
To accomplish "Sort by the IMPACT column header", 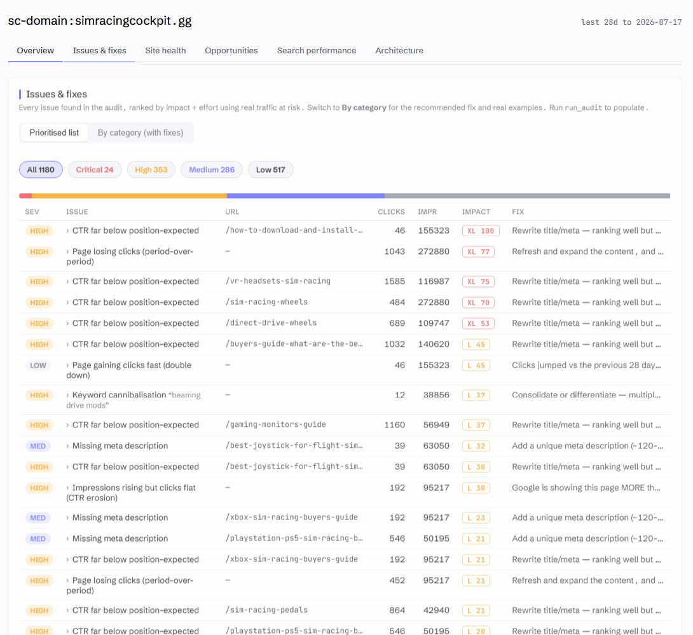I will (476, 212).
